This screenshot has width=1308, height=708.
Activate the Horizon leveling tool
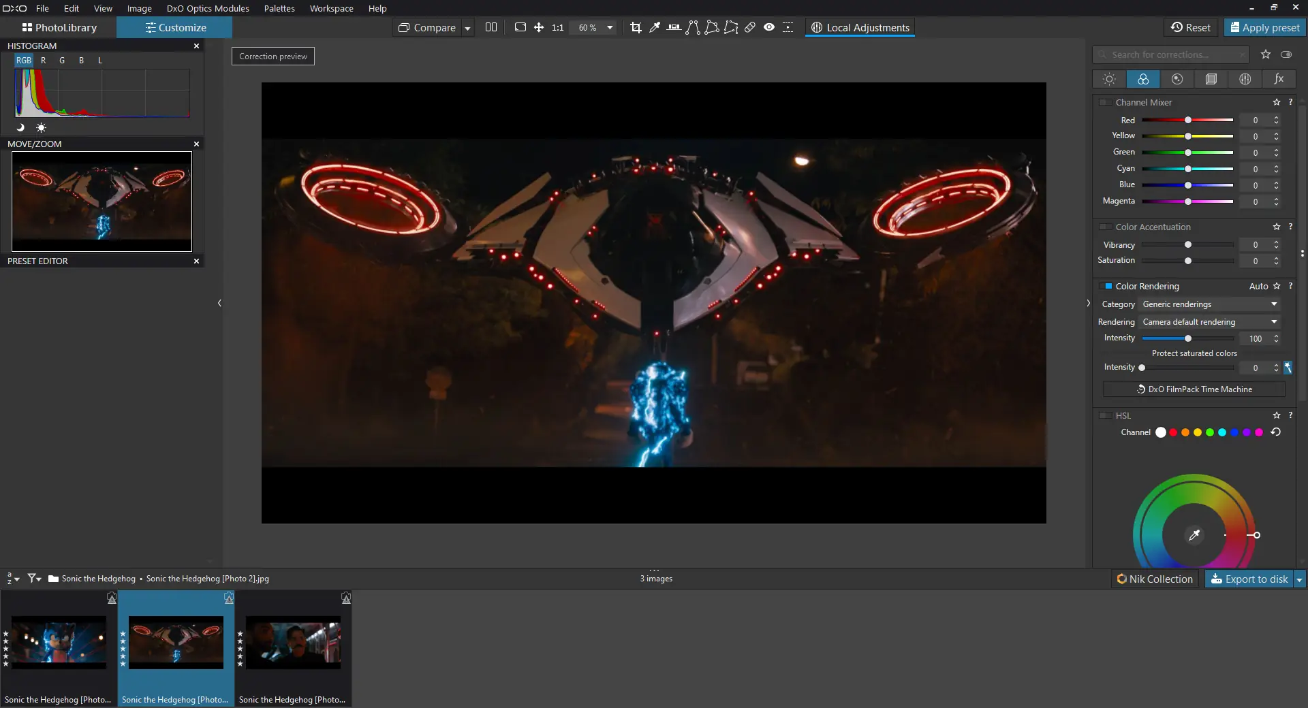[x=674, y=27]
